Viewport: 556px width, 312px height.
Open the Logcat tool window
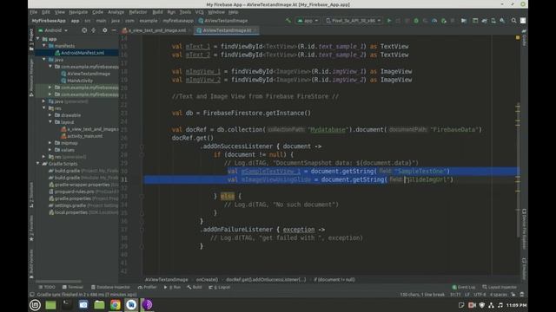[x=220, y=287]
